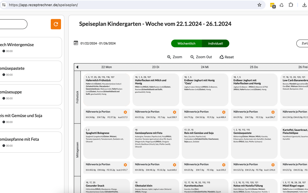Switch the plan view to individuell
Screen dimensions: 308x193
(216, 43)
